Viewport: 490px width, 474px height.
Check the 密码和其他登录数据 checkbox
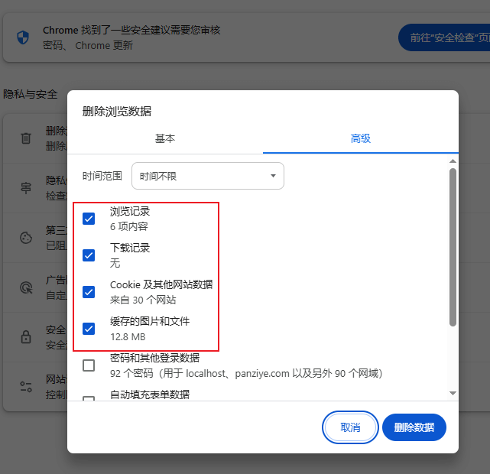pyautogui.click(x=89, y=365)
